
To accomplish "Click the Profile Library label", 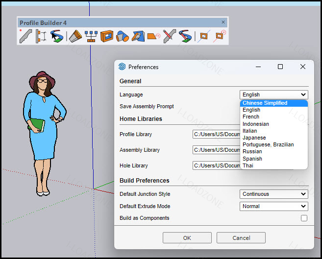I will click(x=136, y=134).
